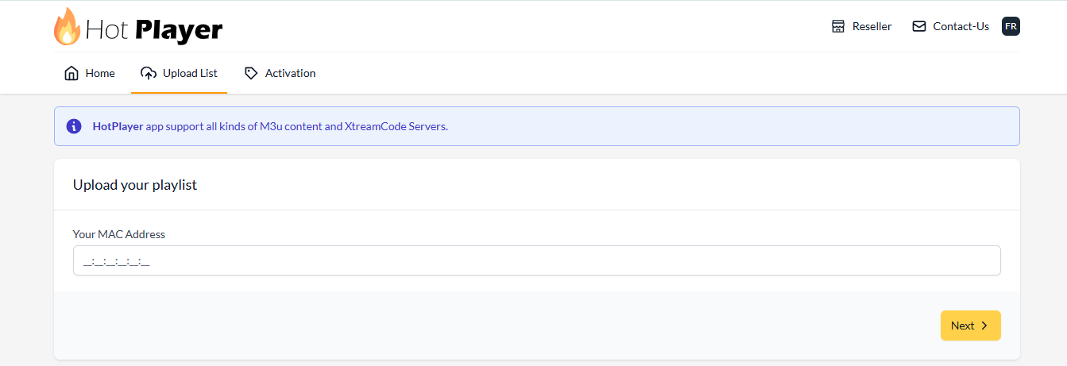Screen dimensions: 1067x366
Task: Click the 'Your MAC Address' label
Action: [x=119, y=234]
